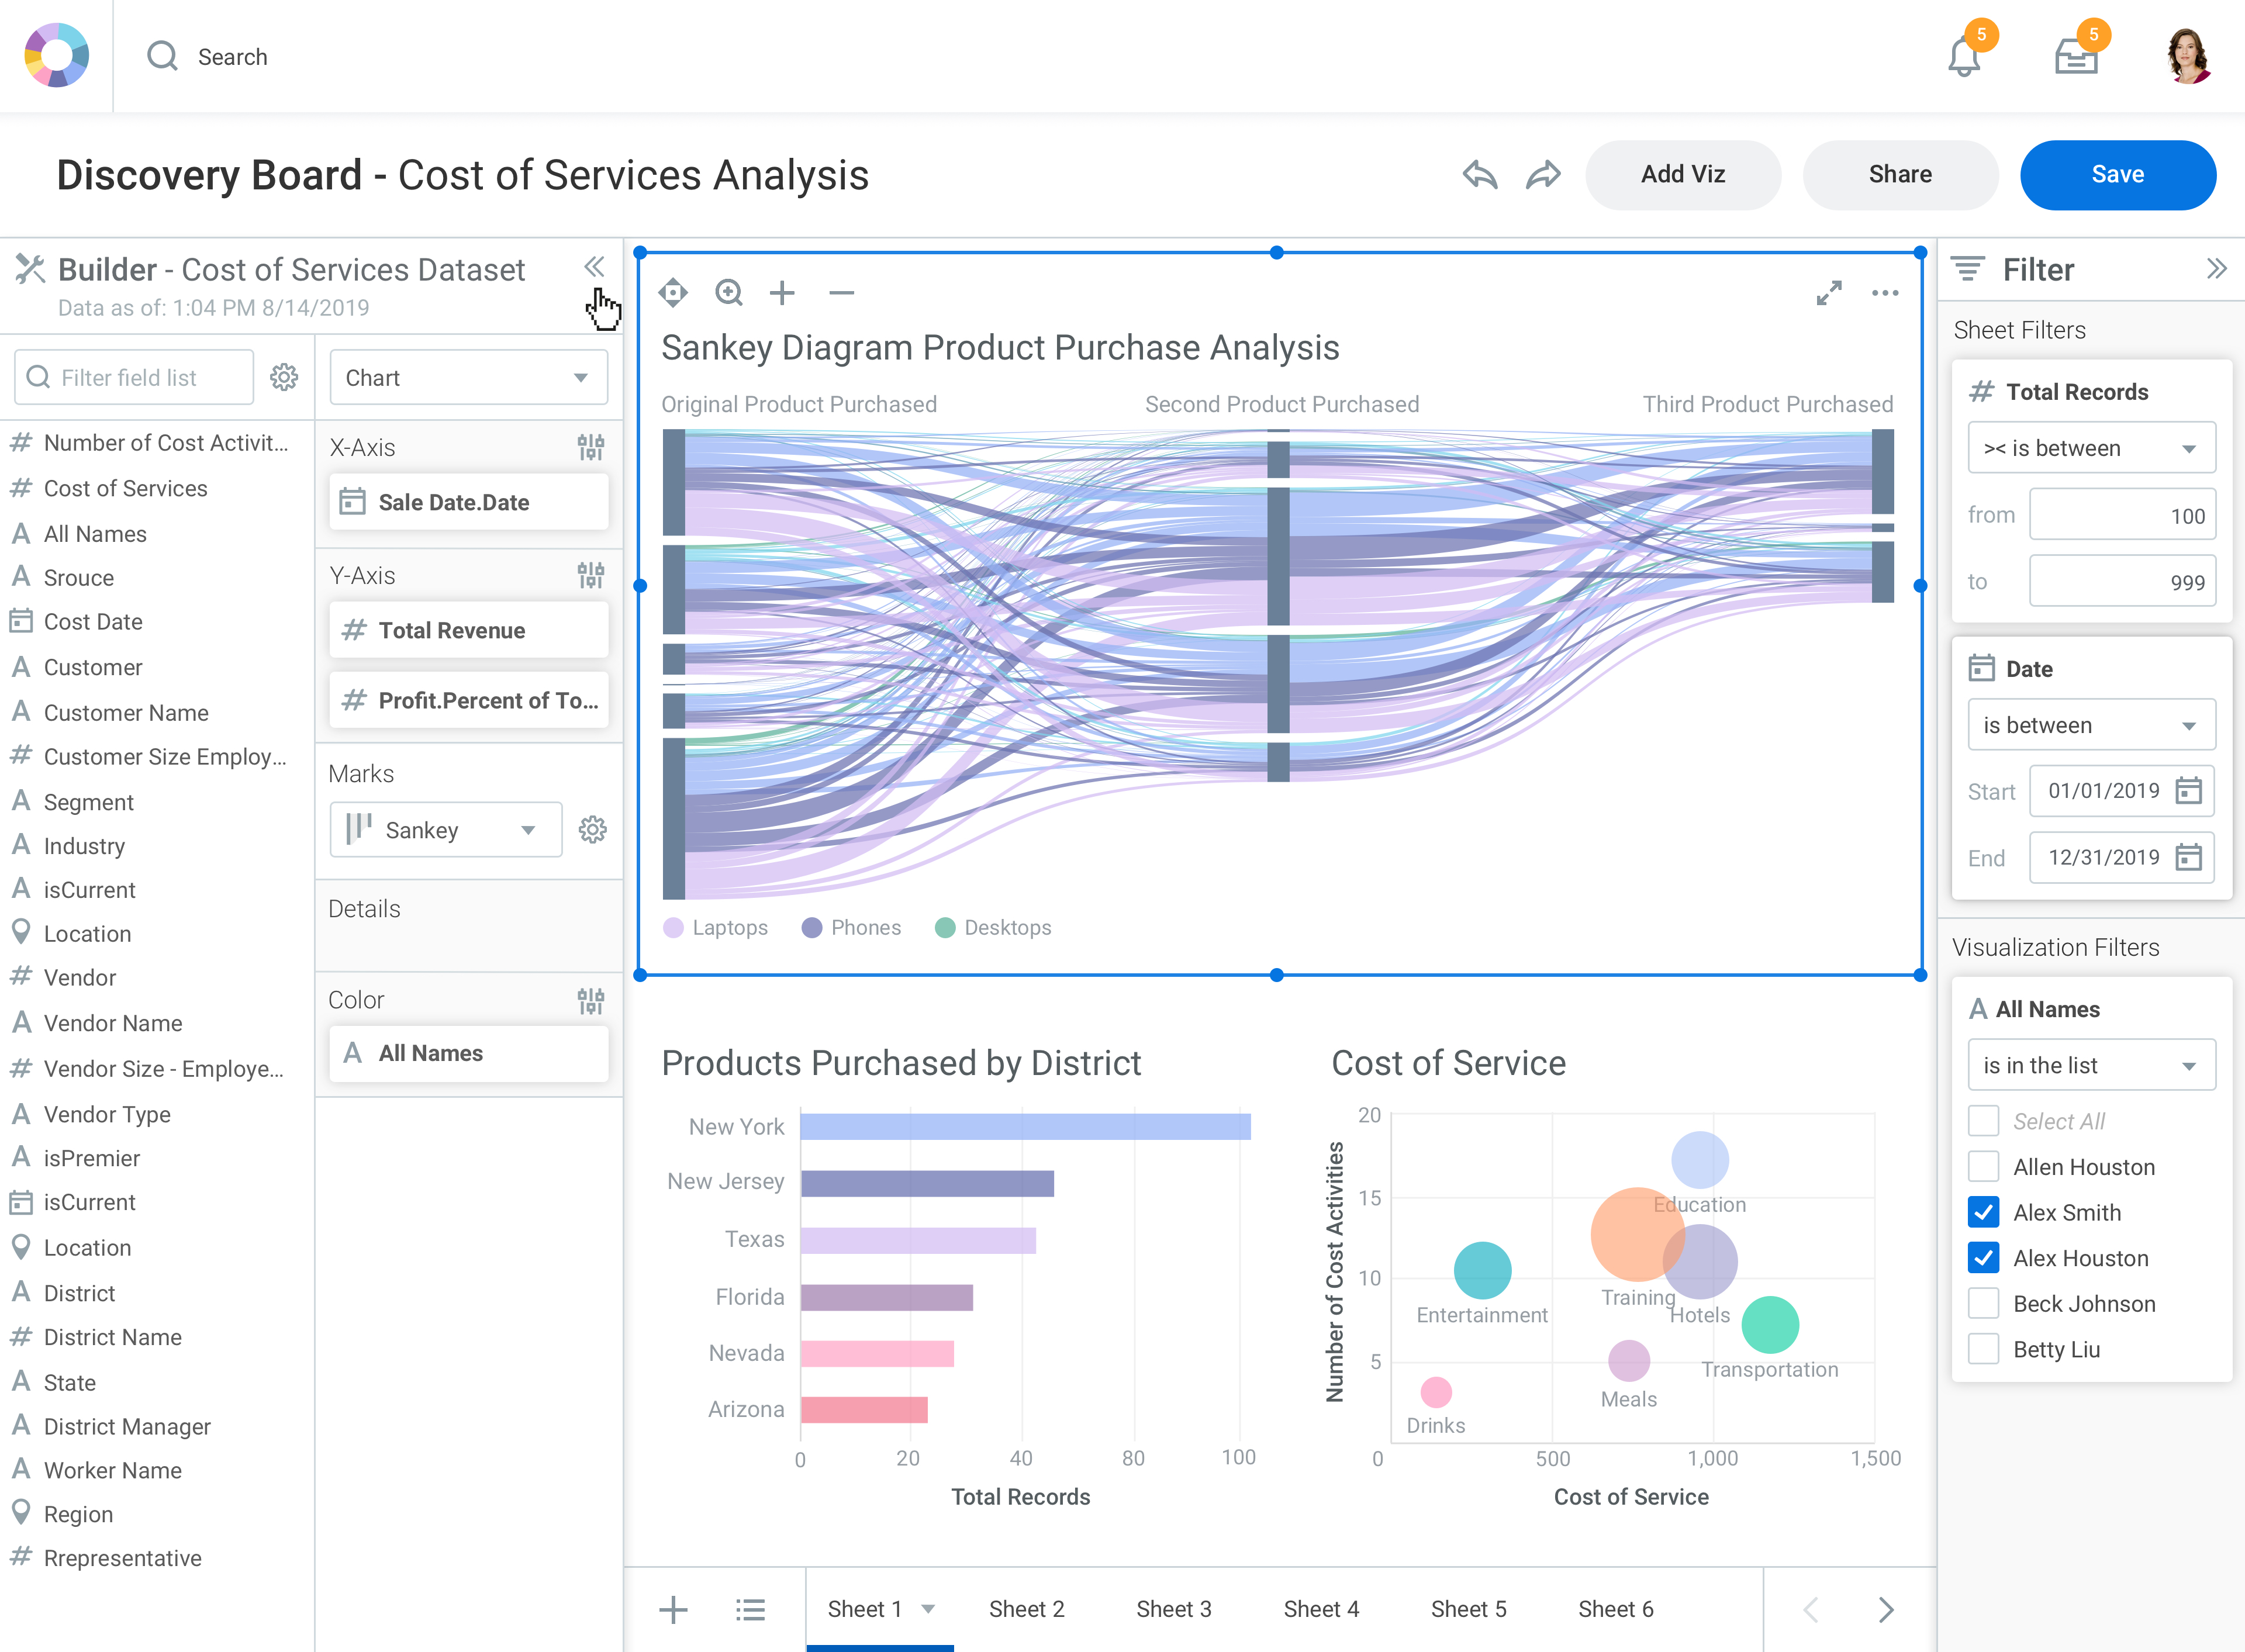Open Marks settings gear icon
This screenshot has height=1652, width=2245.
pyautogui.click(x=592, y=830)
